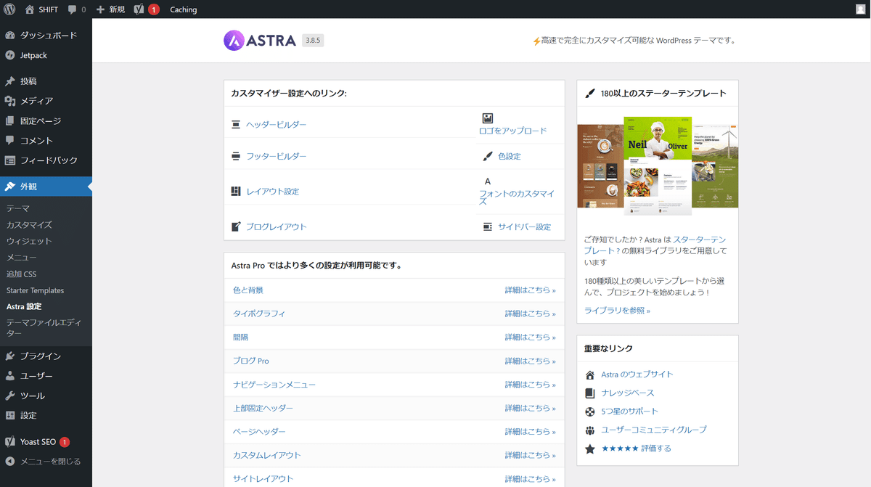Click the Jetpack sidebar icon
This screenshot has height=487, width=871.
point(10,55)
